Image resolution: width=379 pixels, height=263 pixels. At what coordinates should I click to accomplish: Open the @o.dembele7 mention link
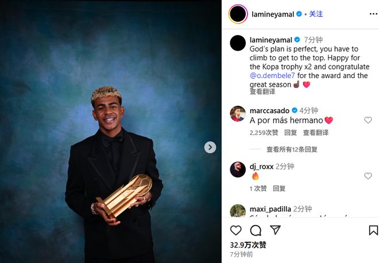pyautogui.click(x=272, y=76)
